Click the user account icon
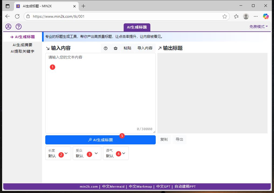Image resolution: width=274 pixels, height=193 pixels. point(8,27)
